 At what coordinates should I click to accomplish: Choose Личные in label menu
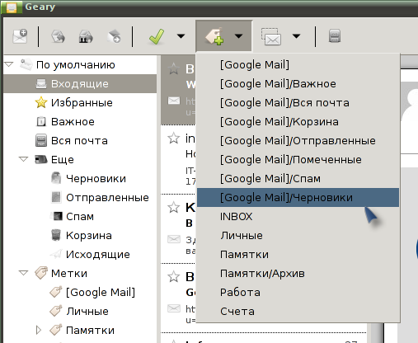click(x=298, y=235)
